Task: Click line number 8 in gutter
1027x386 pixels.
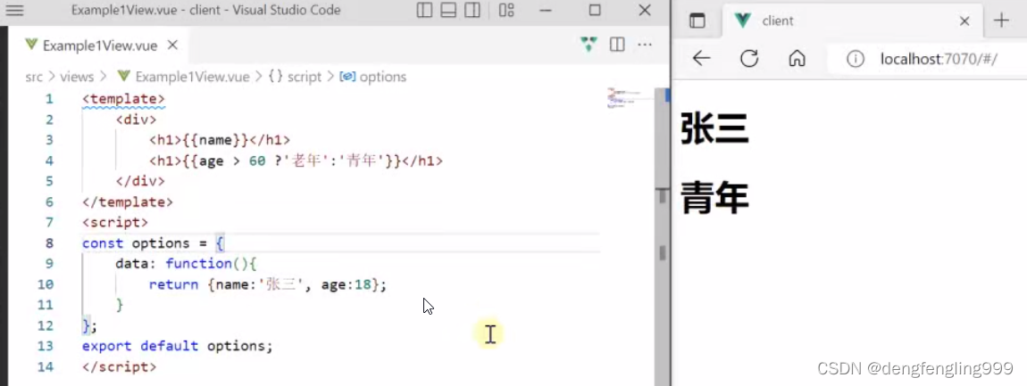Action: point(49,243)
